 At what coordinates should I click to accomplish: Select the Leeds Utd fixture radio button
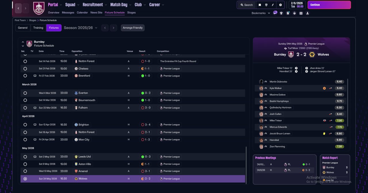(x=25, y=157)
